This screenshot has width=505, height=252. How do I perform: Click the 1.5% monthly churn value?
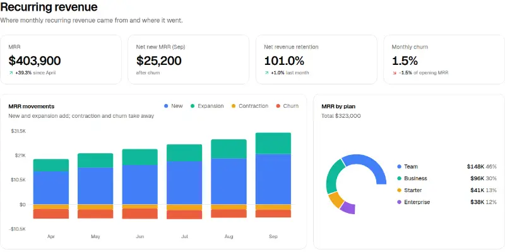(405, 60)
